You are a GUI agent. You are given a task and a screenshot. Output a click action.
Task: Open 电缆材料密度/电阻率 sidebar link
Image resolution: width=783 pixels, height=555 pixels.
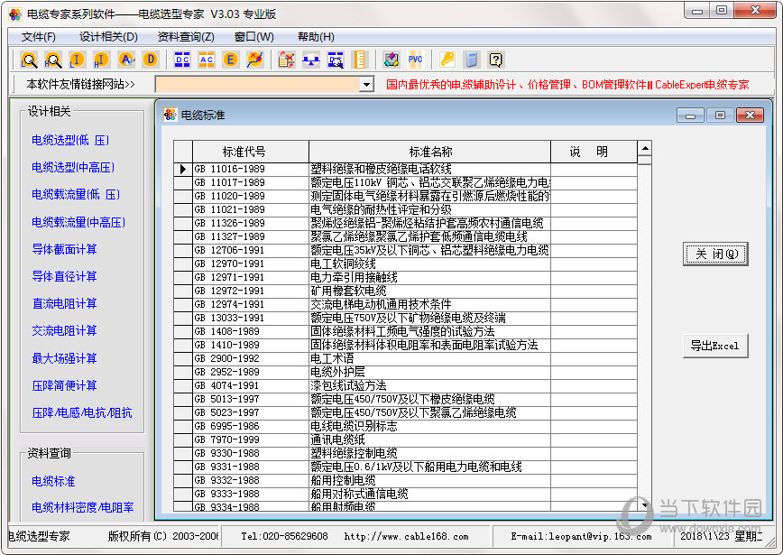click(x=83, y=507)
